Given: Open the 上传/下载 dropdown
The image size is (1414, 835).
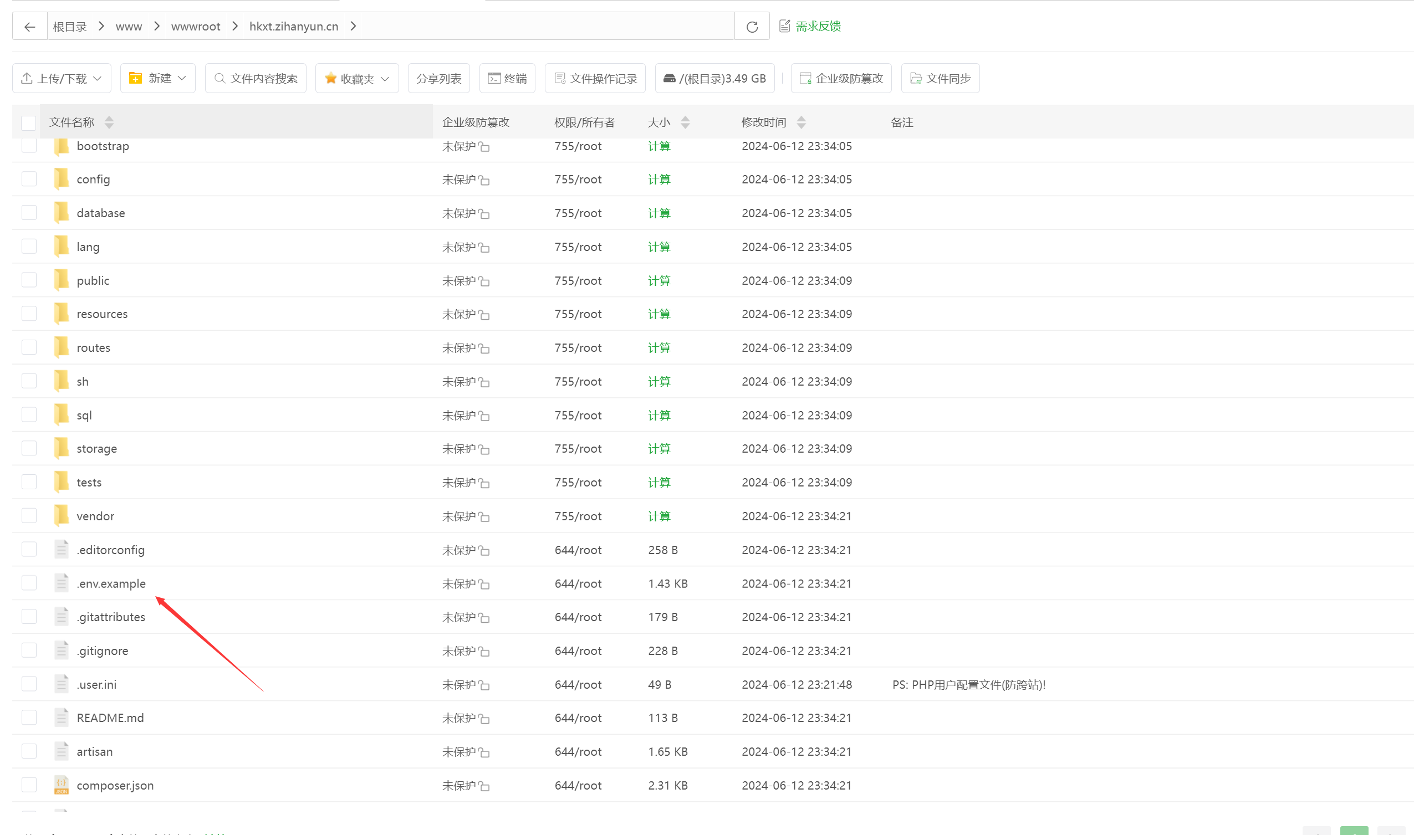Looking at the screenshot, I should coord(62,78).
